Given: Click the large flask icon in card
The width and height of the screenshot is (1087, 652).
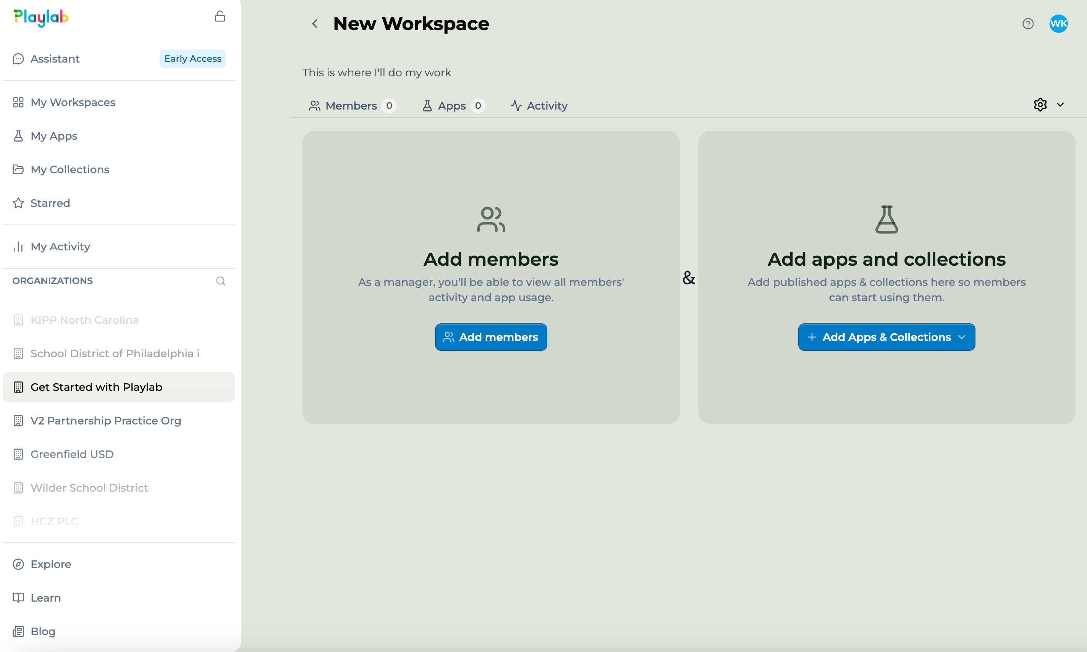Looking at the screenshot, I should pyautogui.click(x=886, y=219).
